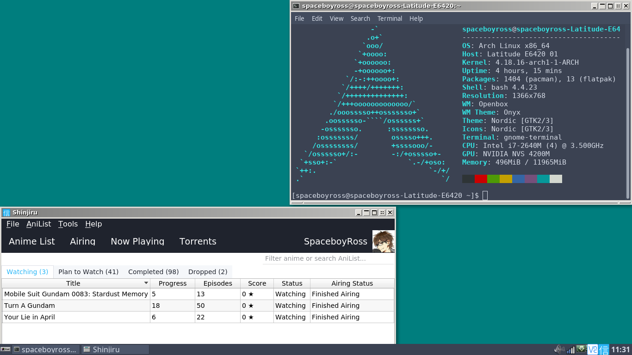Viewport: 632px width, 355px height.
Task: Open Shinjiru's File menu
Action: pos(13,224)
